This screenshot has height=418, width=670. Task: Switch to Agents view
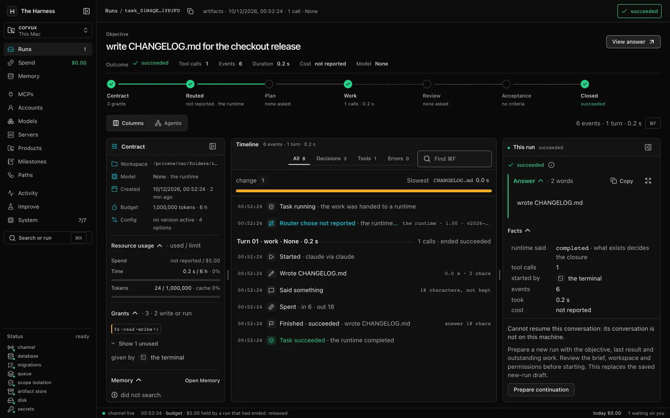point(168,123)
